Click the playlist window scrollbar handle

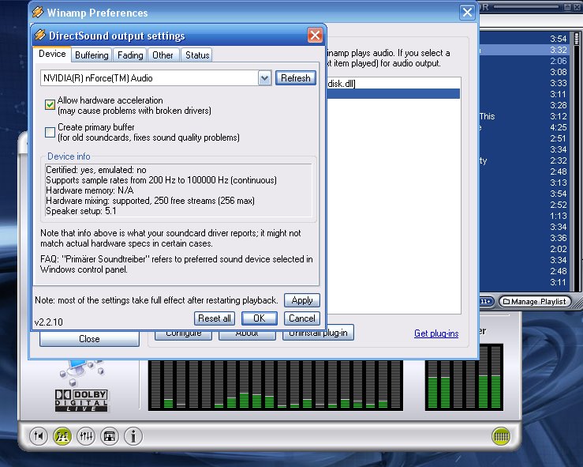tap(577, 39)
